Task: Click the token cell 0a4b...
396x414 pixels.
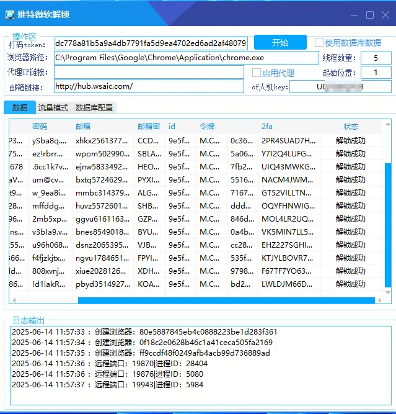Action: tap(242, 232)
